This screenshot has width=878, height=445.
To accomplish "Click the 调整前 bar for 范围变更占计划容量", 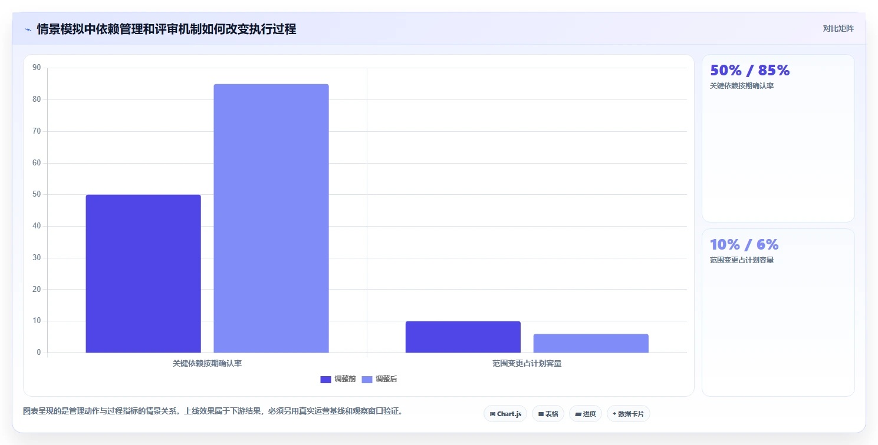I will click(x=463, y=337).
